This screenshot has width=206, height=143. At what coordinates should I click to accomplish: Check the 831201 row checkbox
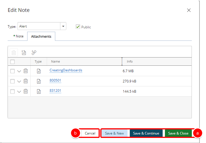[x=12, y=91]
